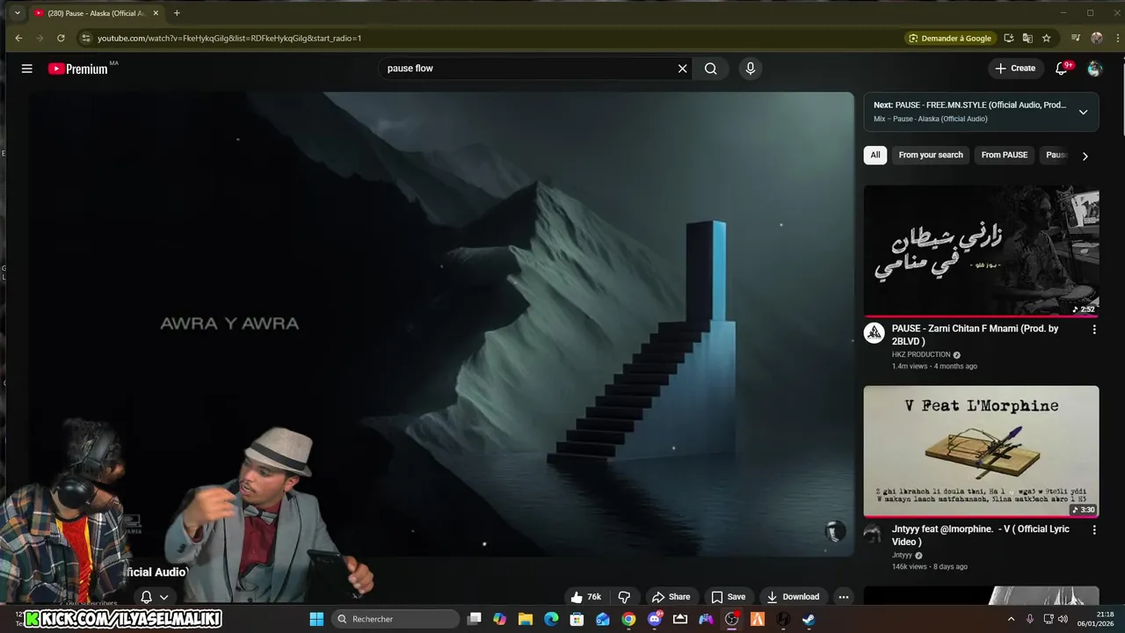Click the Jntyyy channel avatar
The height and width of the screenshot is (633, 1125).
tap(873, 534)
